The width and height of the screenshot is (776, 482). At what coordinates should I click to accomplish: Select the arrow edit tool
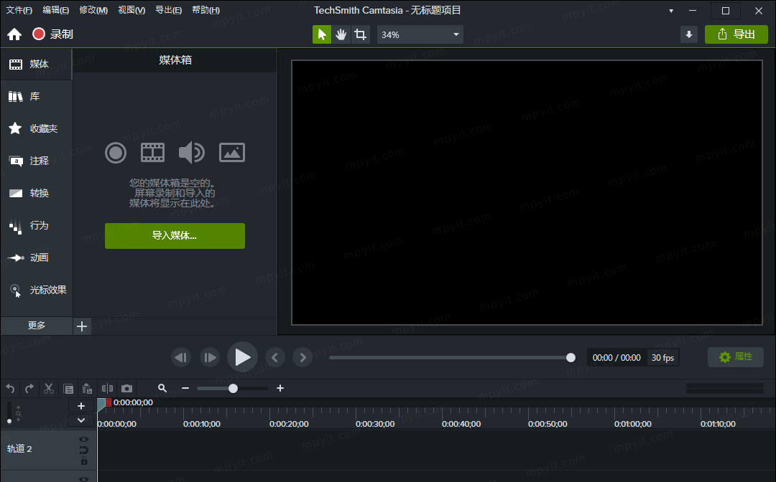pos(322,34)
